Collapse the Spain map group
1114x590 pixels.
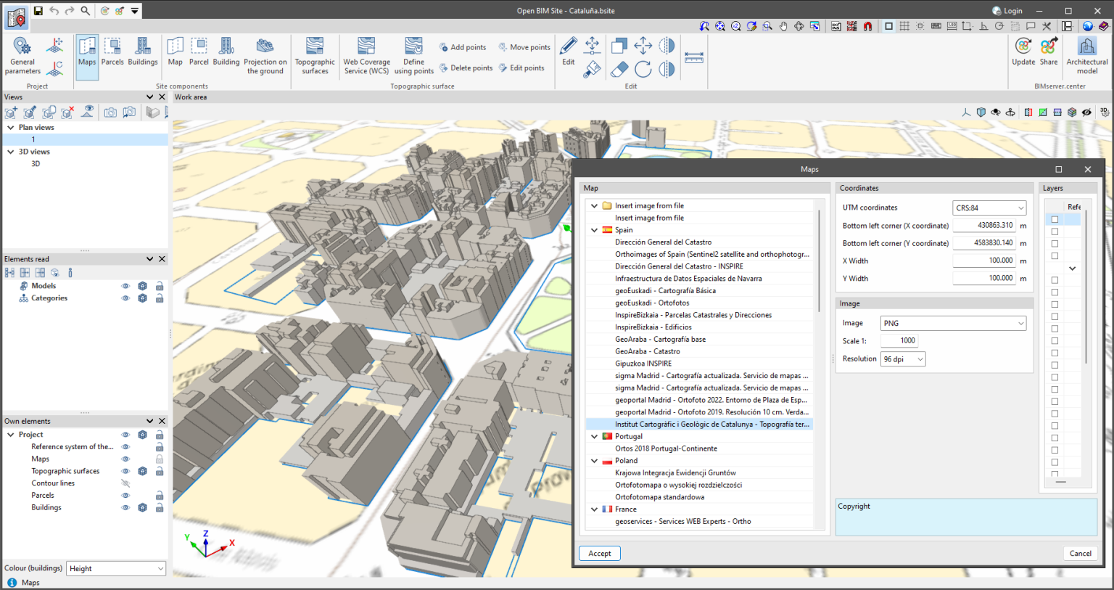point(595,230)
